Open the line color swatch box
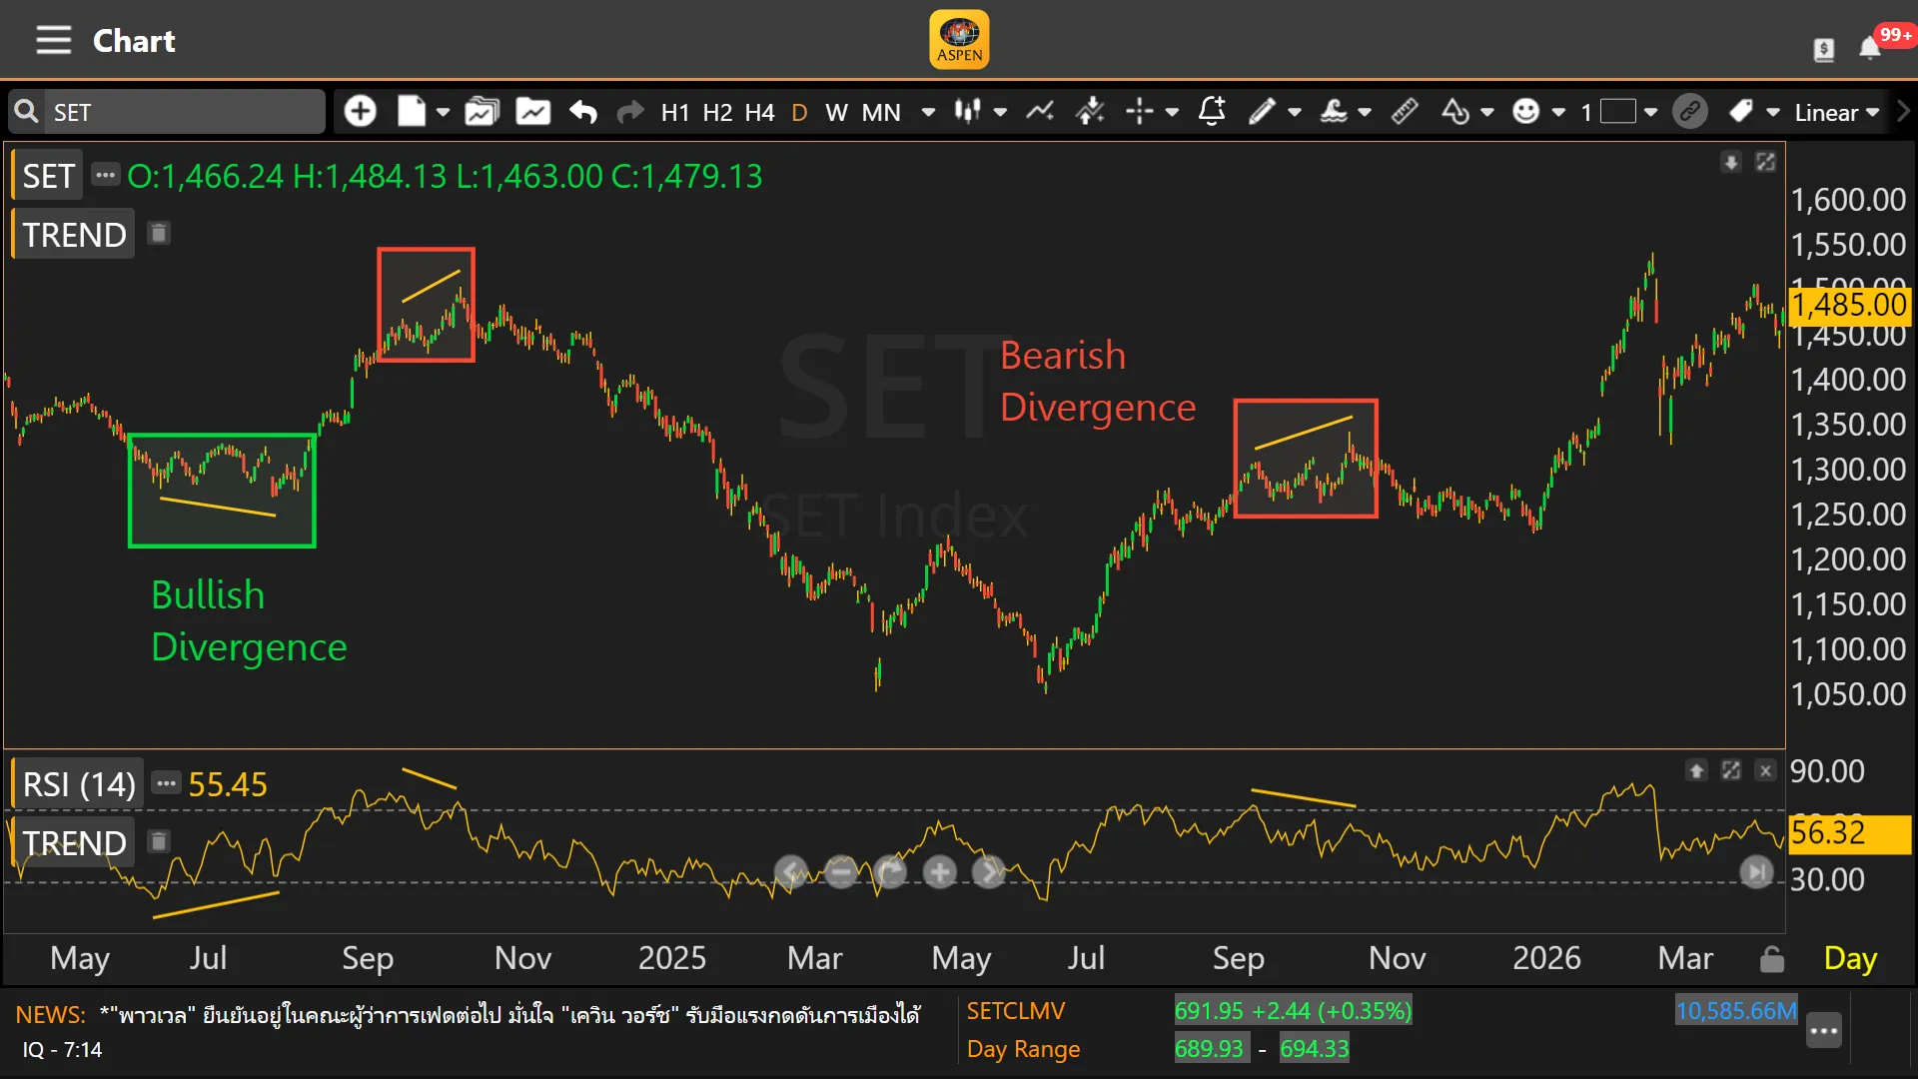The width and height of the screenshot is (1918, 1079). (1617, 111)
